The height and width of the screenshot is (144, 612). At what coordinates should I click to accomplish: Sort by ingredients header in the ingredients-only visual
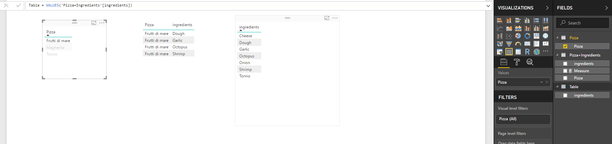249,27
